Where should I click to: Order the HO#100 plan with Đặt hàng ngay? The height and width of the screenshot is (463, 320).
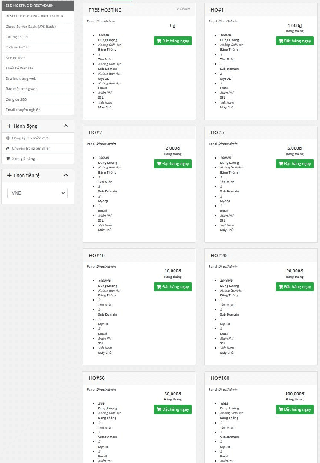(x=295, y=409)
